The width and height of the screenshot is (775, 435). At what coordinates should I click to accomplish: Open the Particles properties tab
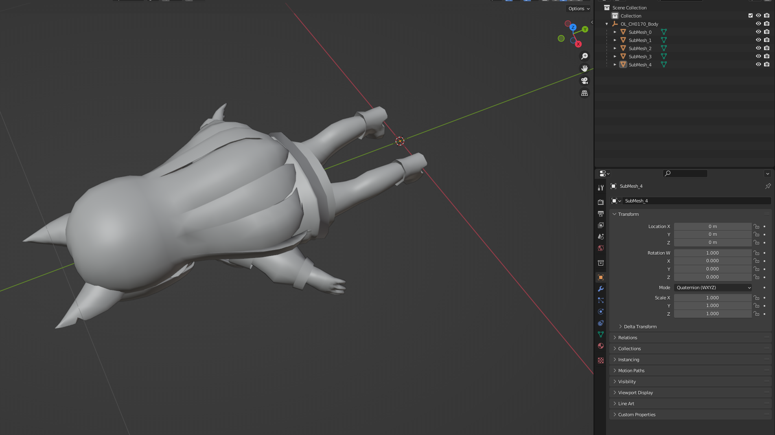601,300
